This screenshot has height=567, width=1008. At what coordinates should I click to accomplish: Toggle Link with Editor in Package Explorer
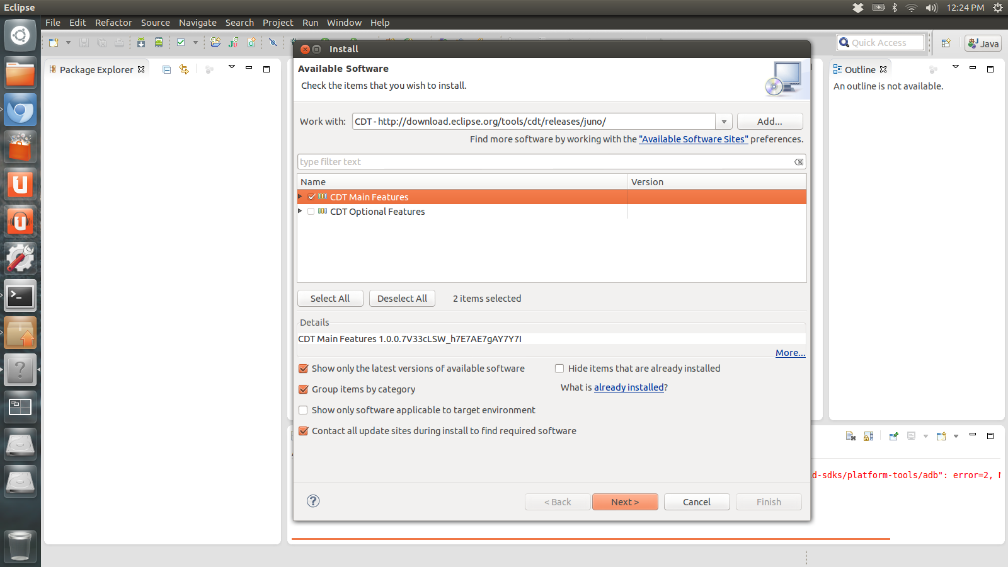click(184, 69)
